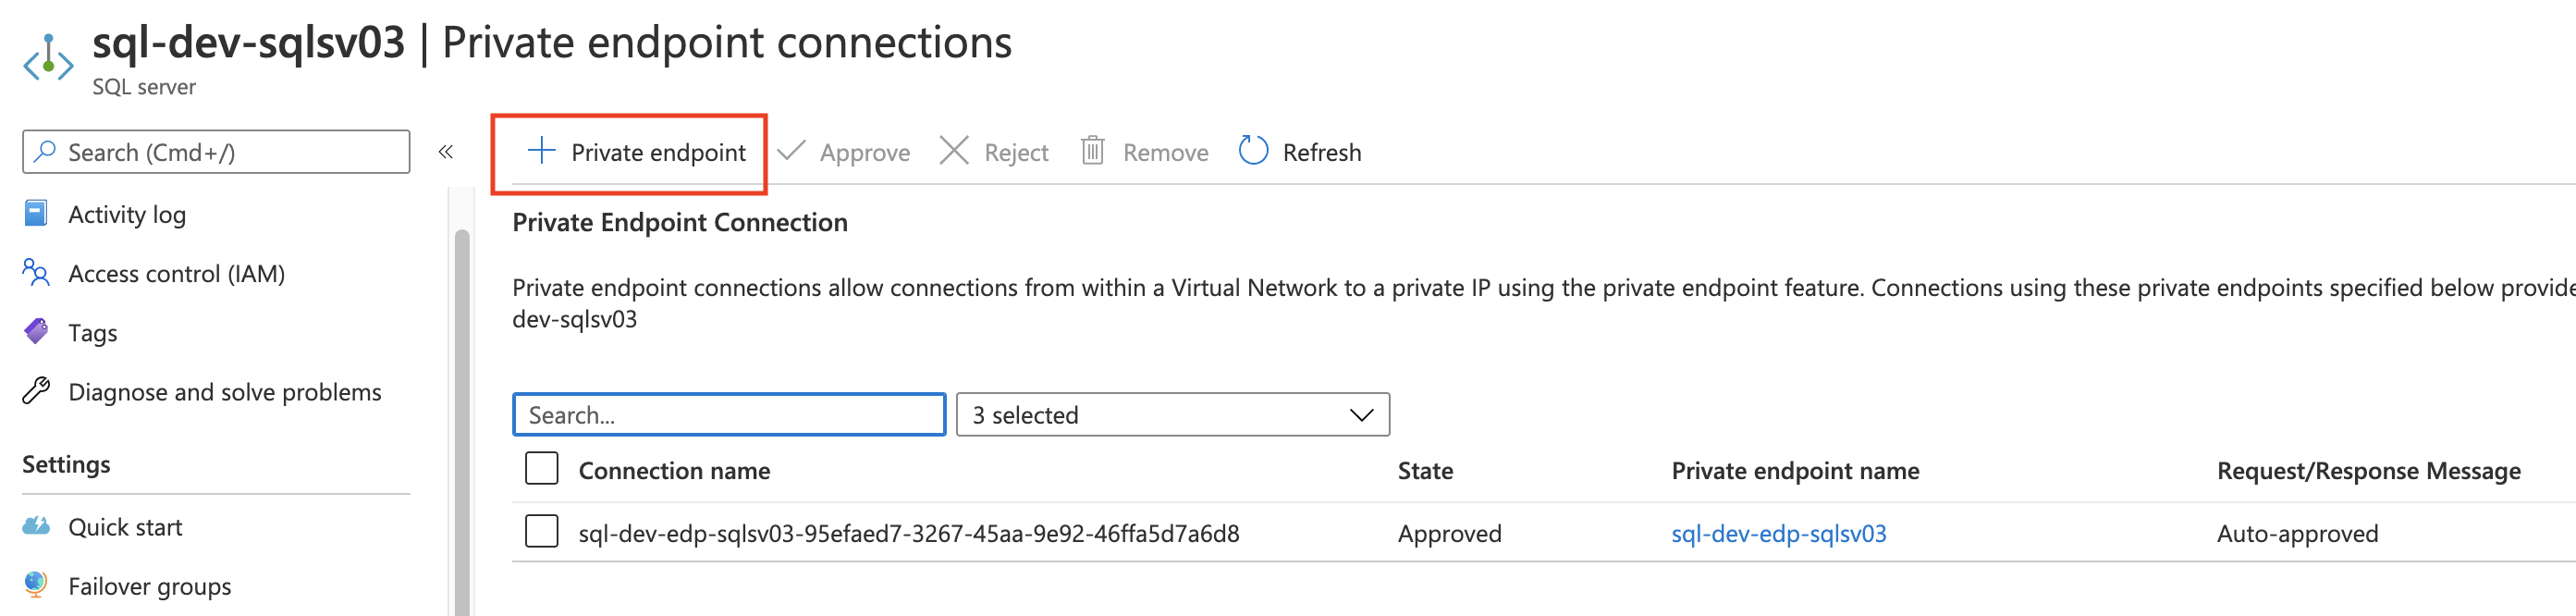Viewport: 2576px width, 616px height.
Task: Toggle the select-all checkbox beside Connection name
Action: click(x=542, y=469)
